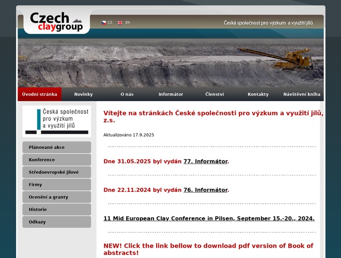This screenshot has width=341, height=258.
Task: Open the Návštěvní kniha guestbook
Action: point(302,94)
